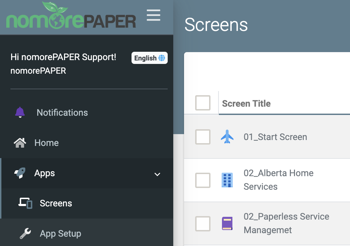Open the 01_Start Screen entry
350x246 pixels.
point(275,137)
